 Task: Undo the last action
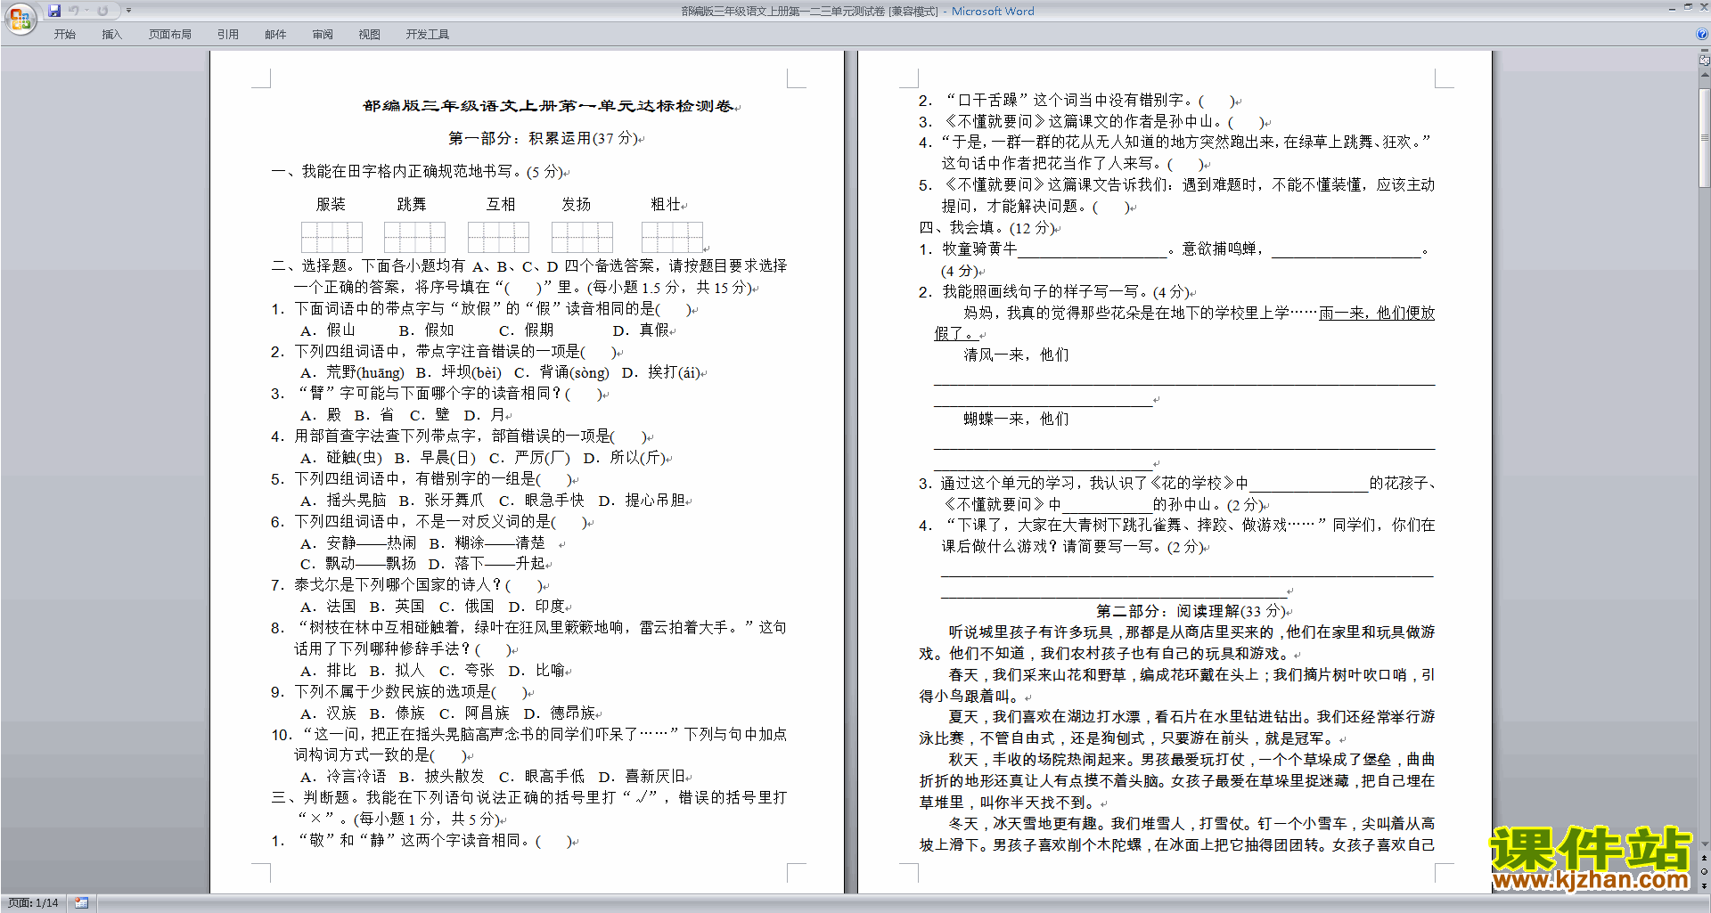[74, 11]
